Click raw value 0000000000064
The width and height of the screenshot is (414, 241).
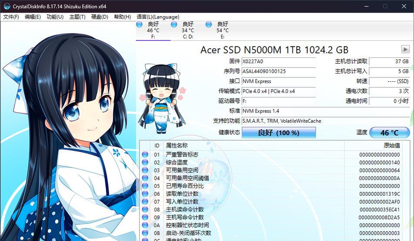[380, 170]
